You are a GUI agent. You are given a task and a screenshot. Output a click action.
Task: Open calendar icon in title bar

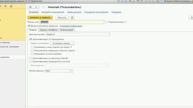(x=141, y=1)
